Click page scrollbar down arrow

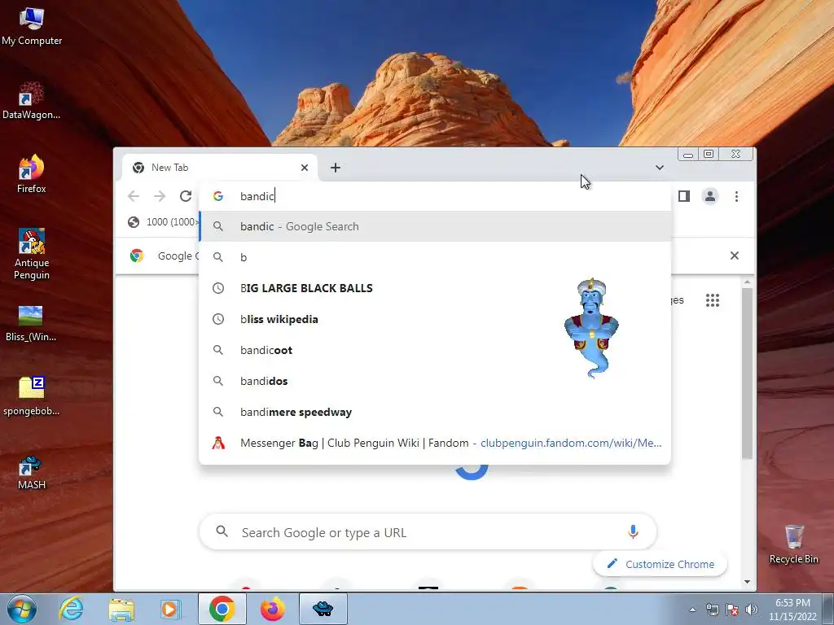pyautogui.click(x=748, y=582)
